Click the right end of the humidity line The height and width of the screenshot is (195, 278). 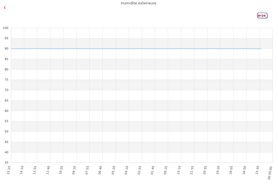coord(261,49)
